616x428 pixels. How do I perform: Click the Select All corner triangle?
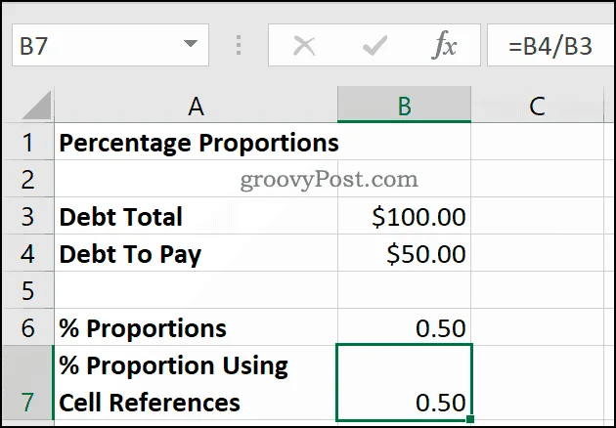coord(37,105)
